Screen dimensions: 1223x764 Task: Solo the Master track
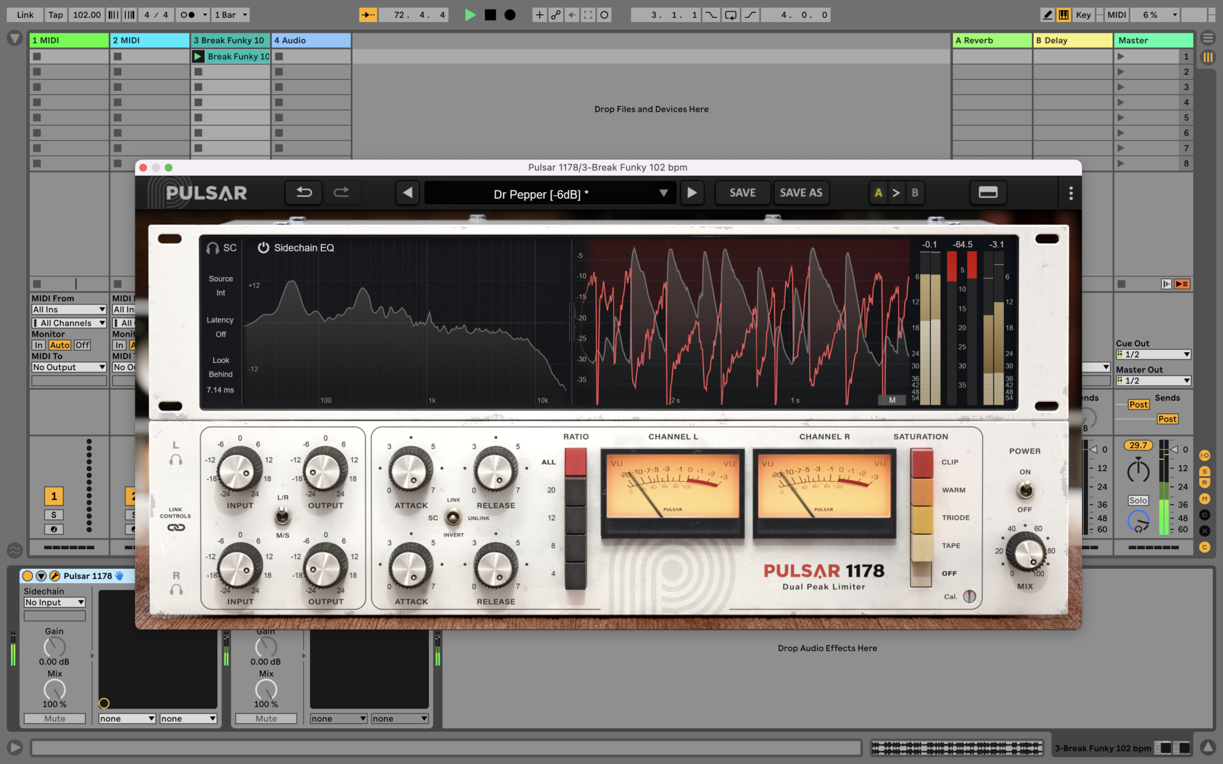(x=1138, y=500)
